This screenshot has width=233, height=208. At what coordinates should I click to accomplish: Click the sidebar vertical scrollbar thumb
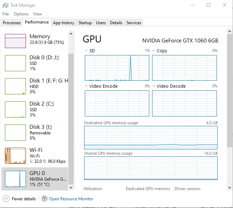71,119
